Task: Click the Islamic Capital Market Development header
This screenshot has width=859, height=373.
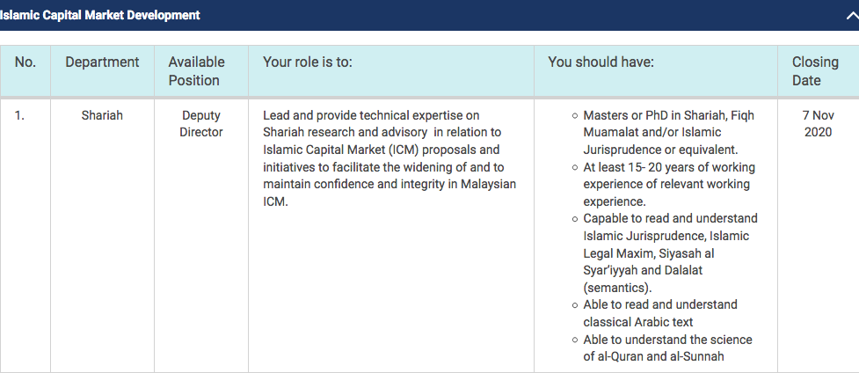Action: click(99, 15)
